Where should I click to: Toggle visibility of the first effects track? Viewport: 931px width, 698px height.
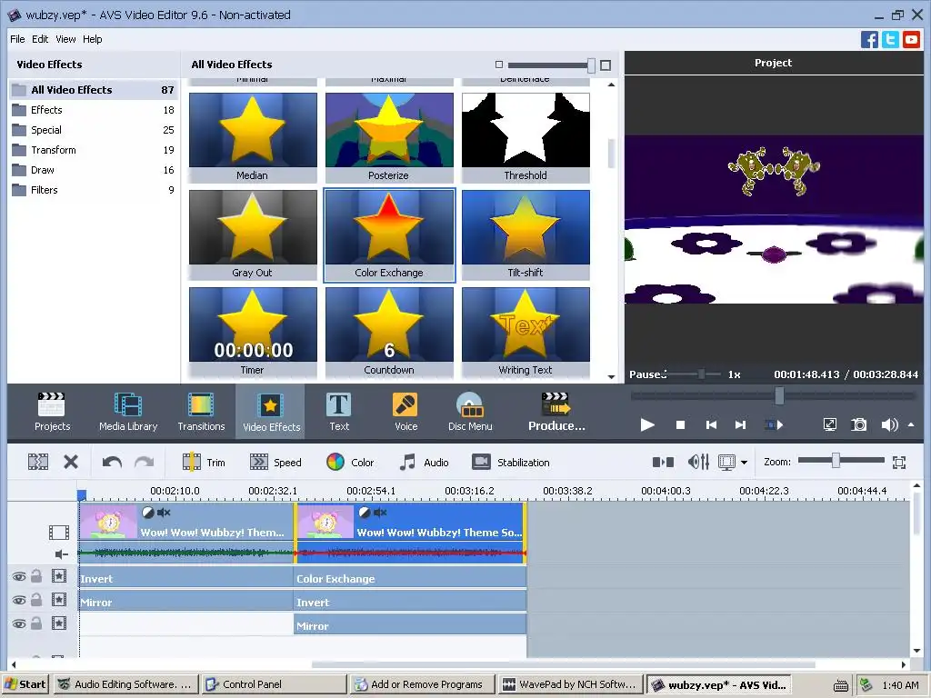tap(18, 576)
